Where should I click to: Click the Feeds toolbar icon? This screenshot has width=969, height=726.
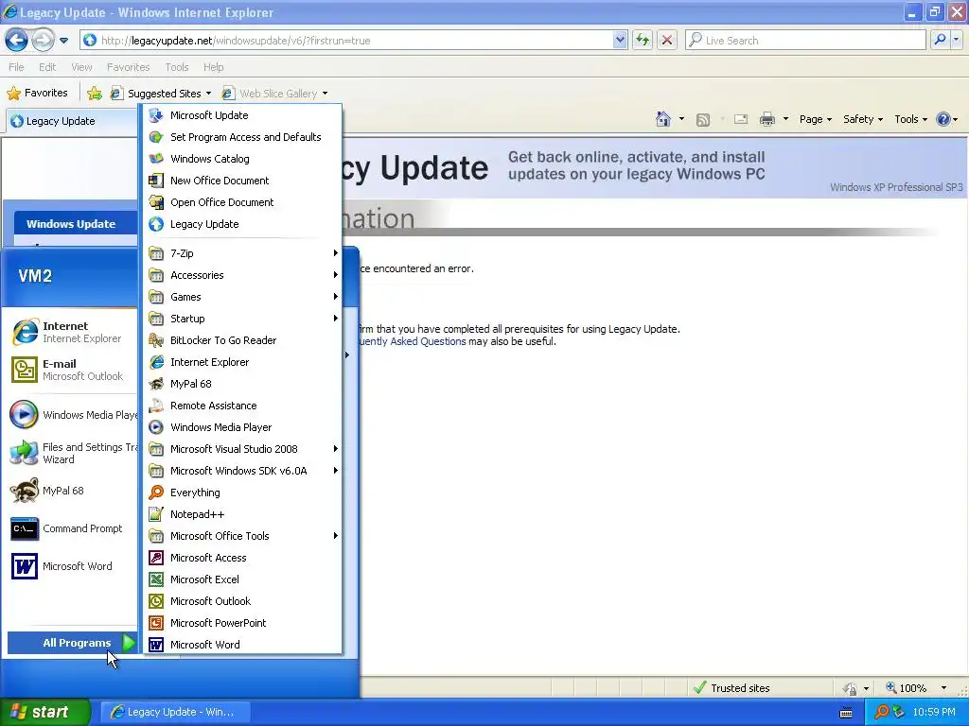(703, 120)
